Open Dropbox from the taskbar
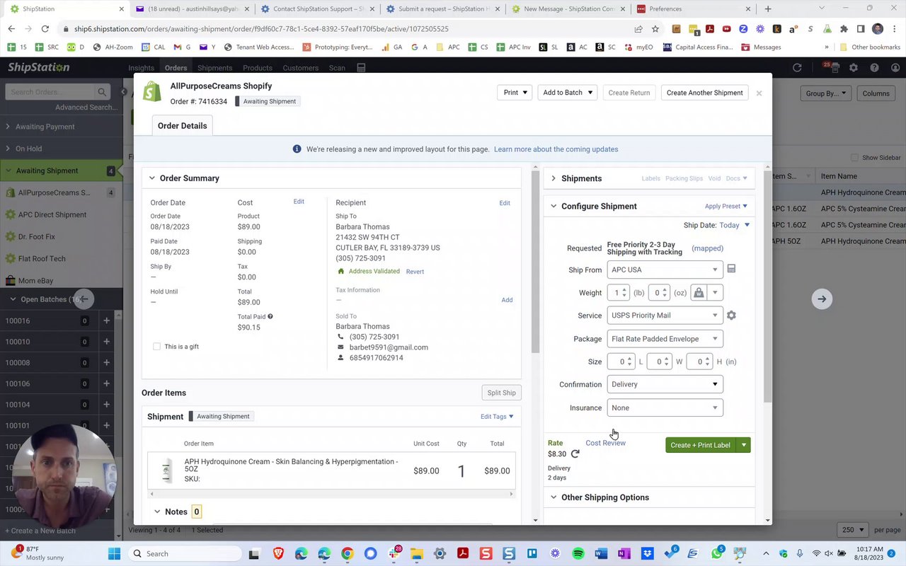The height and width of the screenshot is (566, 906). [x=647, y=553]
